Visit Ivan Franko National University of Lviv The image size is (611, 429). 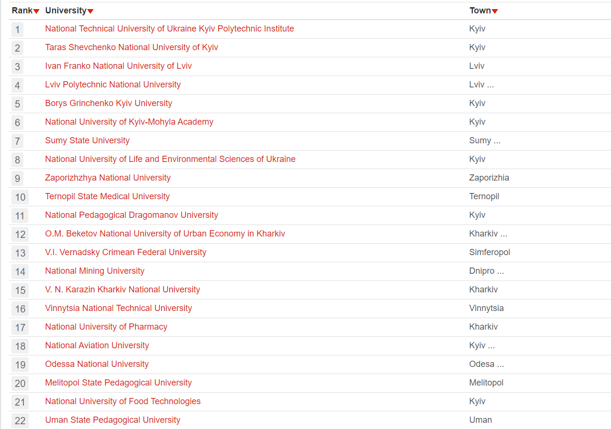tap(118, 66)
